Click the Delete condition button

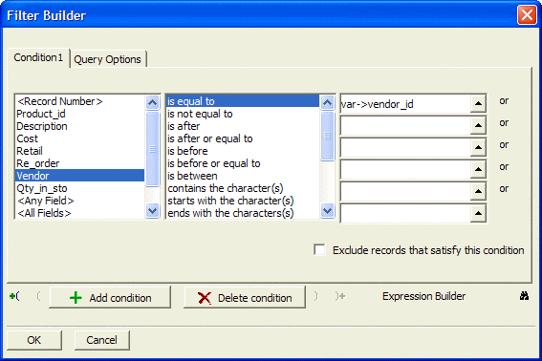(245, 297)
